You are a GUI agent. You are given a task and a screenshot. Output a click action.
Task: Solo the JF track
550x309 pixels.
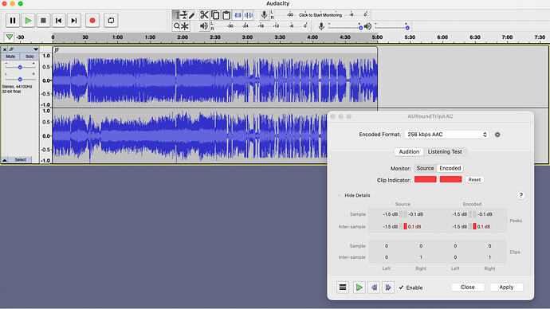point(29,57)
